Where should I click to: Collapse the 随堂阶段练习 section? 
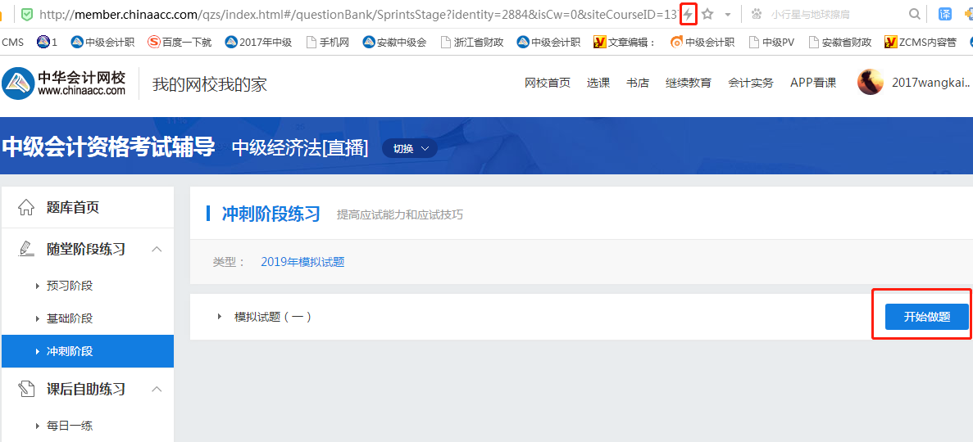[157, 249]
